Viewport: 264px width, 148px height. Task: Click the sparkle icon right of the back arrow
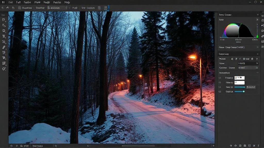point(8,8)
